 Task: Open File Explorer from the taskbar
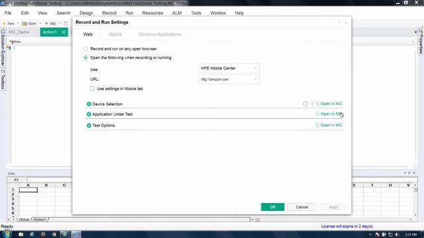(21, 234)
